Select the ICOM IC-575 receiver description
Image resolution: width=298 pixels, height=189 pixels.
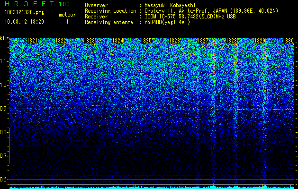point(190,17)
